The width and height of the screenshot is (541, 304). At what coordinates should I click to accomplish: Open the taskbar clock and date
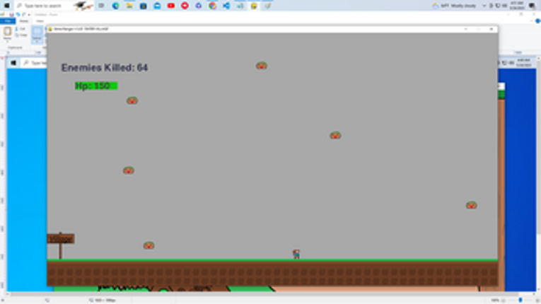pos(517,6)
